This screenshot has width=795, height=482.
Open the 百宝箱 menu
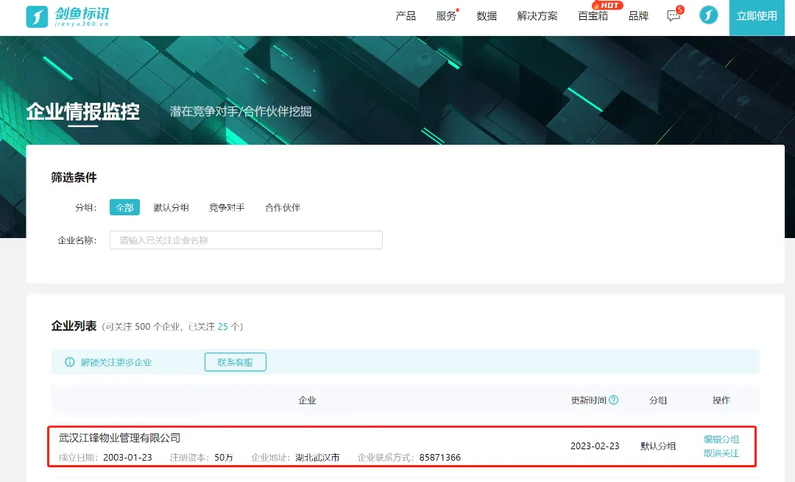pyautogui.click(x=593, y=16)
